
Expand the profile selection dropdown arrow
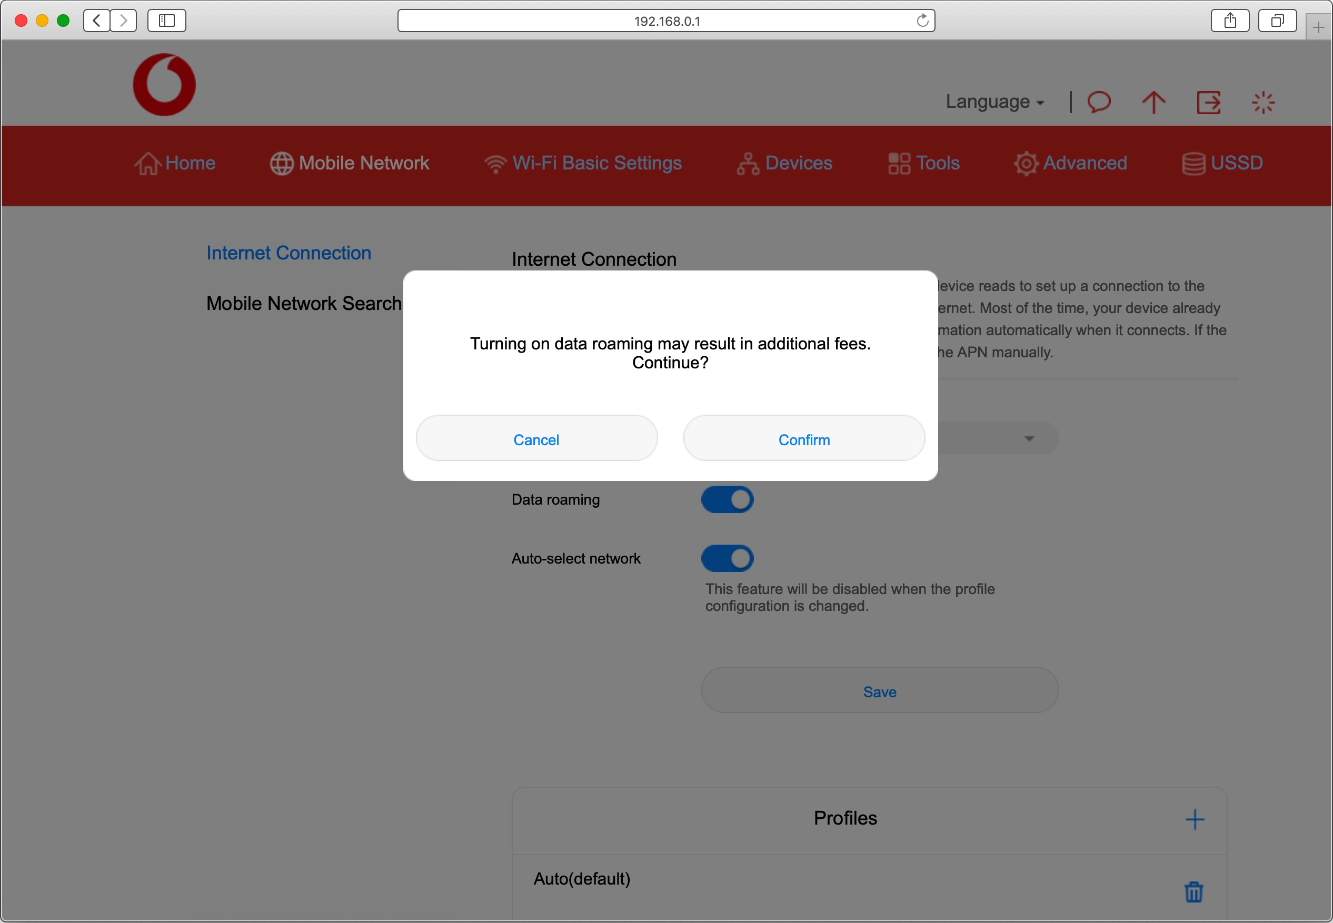point(1028,438)
